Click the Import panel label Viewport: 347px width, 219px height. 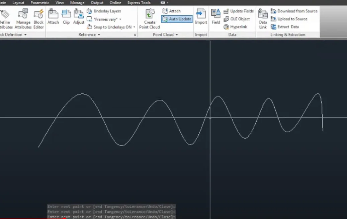tap(201, 35)
